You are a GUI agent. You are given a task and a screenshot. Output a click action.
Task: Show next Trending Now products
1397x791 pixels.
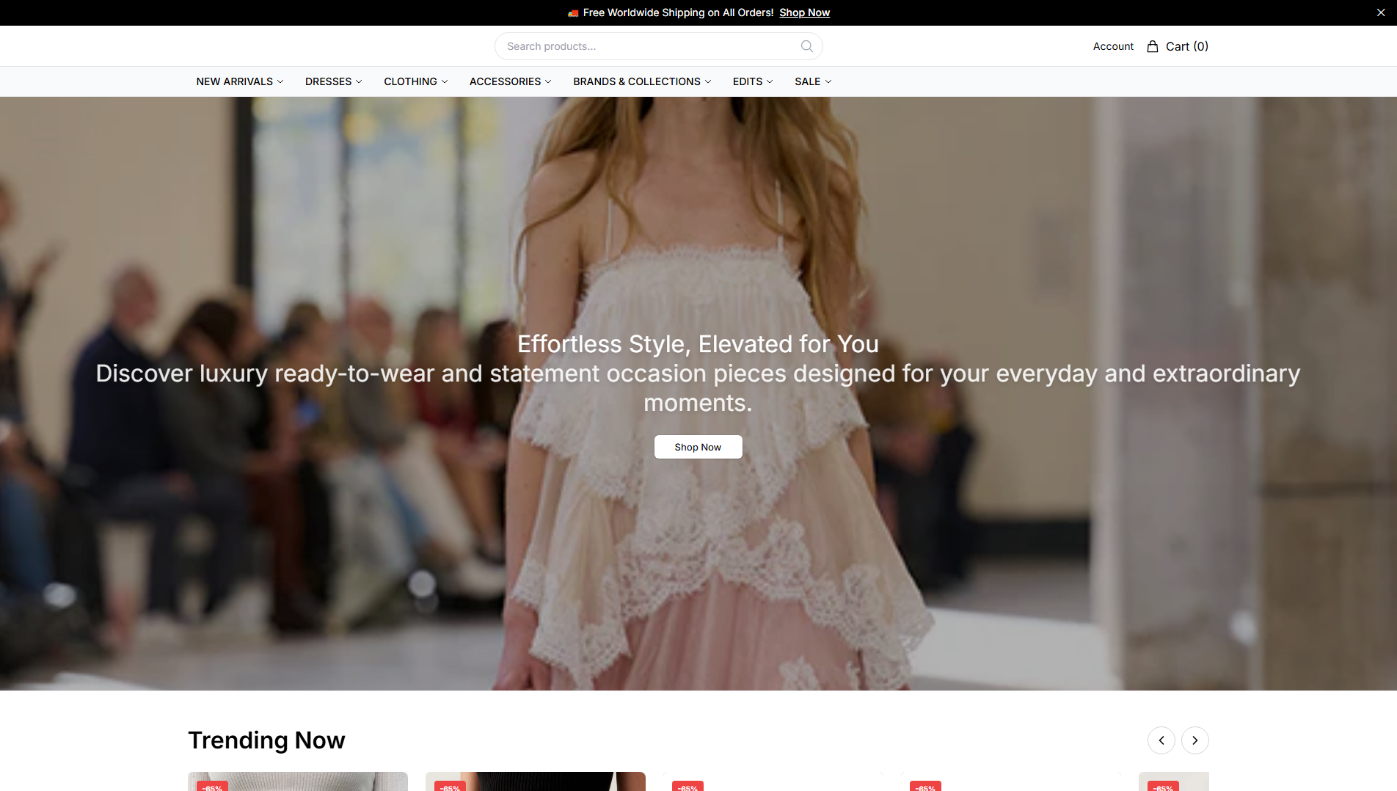point(1195,740)
